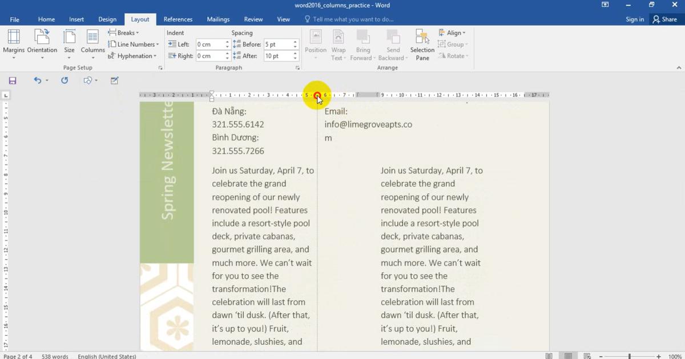Click the Indent Right value field
The width and height of the screenshot is (685, 359).
coord(209,56)
